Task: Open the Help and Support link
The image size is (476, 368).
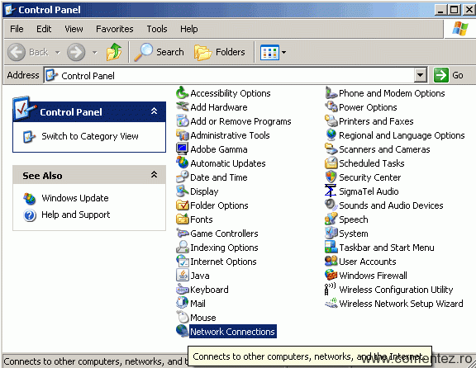Action: [x=75, y=215]
